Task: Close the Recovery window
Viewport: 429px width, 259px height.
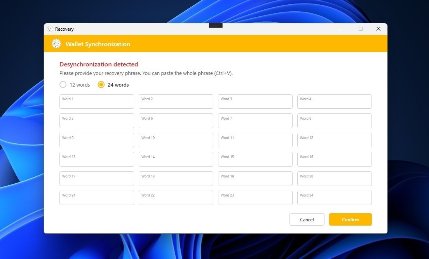Action: coord(378,29)
